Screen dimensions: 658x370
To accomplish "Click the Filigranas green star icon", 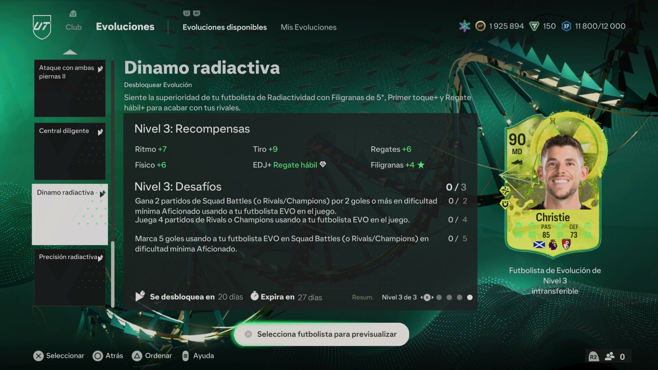I will point(421,165).
